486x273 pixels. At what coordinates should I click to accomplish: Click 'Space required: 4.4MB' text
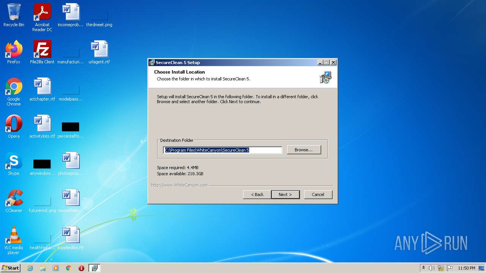pos(178,168)
